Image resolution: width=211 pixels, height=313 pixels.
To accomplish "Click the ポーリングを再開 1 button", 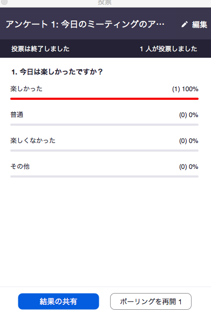I will tap(151, 301).
